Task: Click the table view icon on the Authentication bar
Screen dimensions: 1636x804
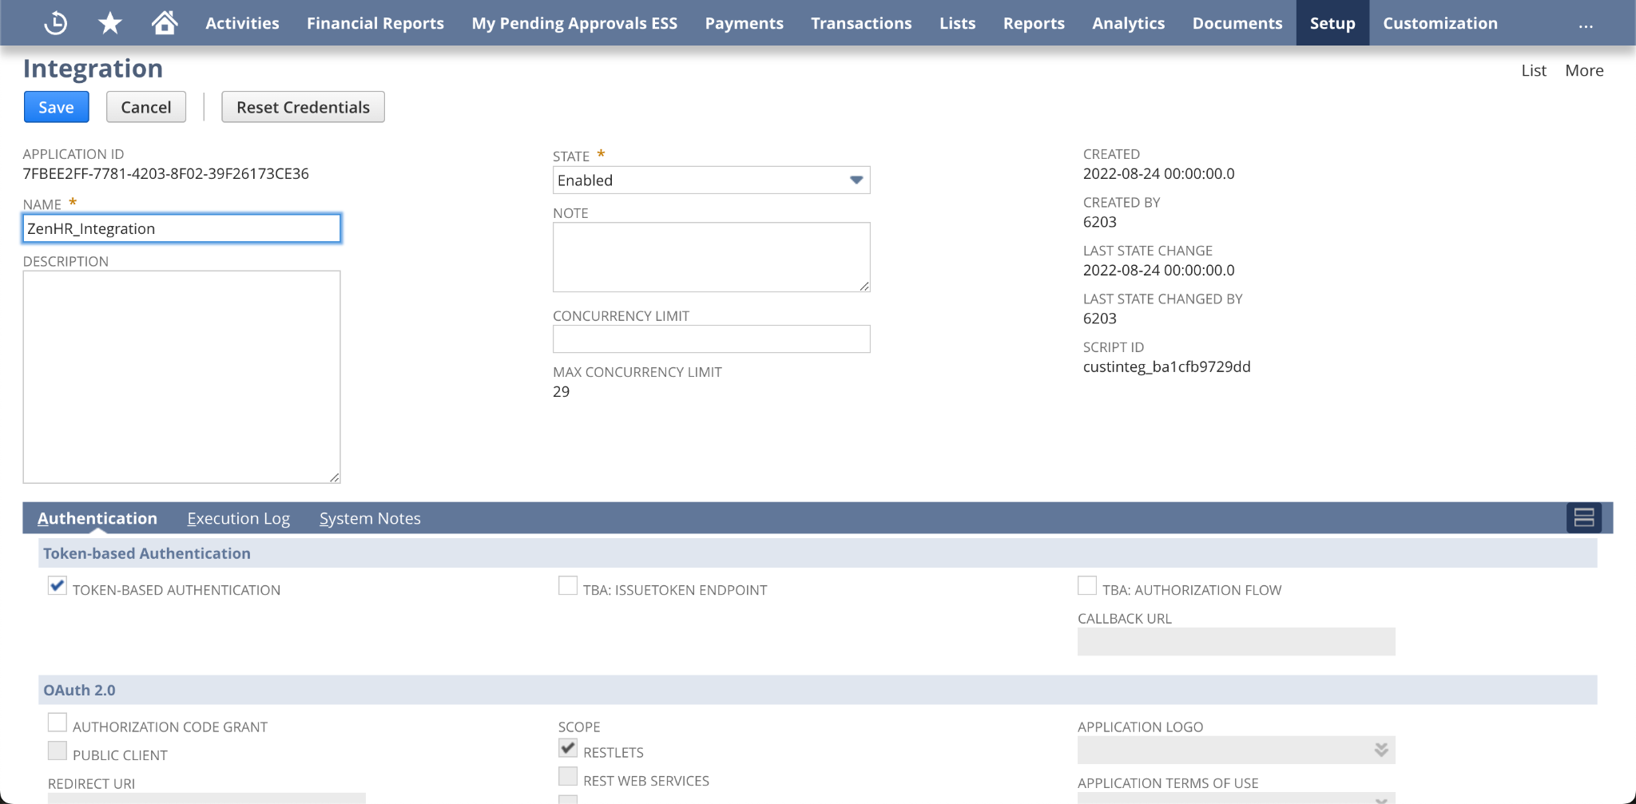Action: 1583,517
